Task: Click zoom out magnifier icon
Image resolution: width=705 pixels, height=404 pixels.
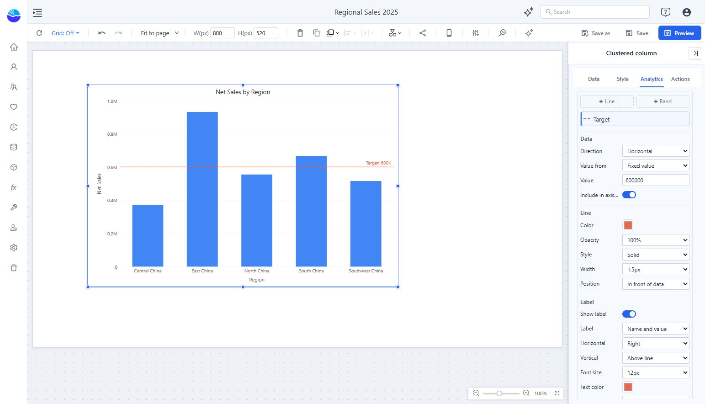Action: pos(476,393)
